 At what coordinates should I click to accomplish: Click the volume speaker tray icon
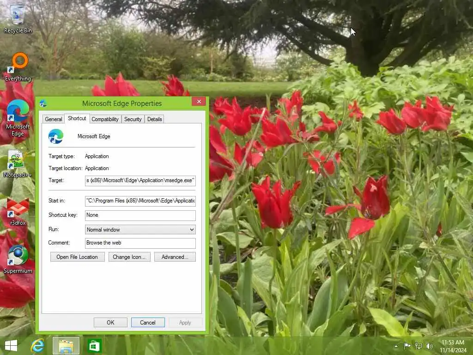point(430,346)
